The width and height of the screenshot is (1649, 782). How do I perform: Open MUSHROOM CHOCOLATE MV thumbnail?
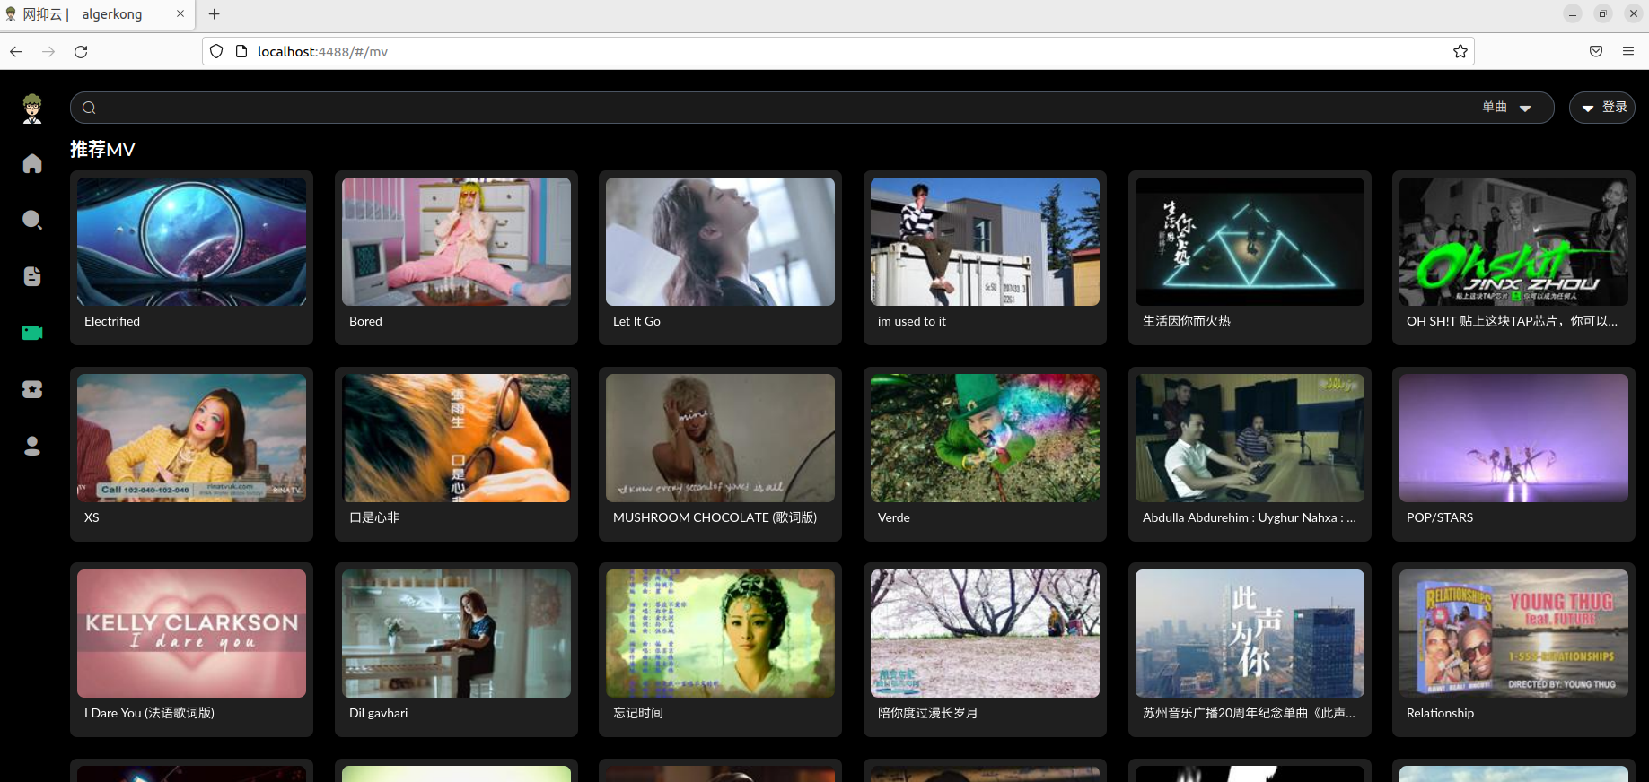[x=720, y=438]
